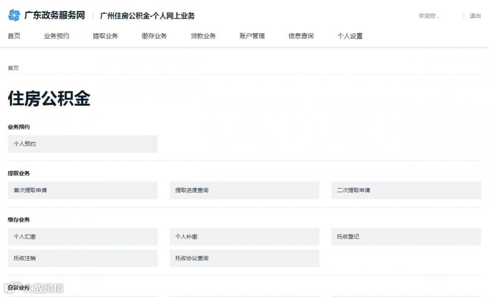489x297 pixels.
Task: Open the 贷款业务 navigation menu
Action: pos(203,36)
